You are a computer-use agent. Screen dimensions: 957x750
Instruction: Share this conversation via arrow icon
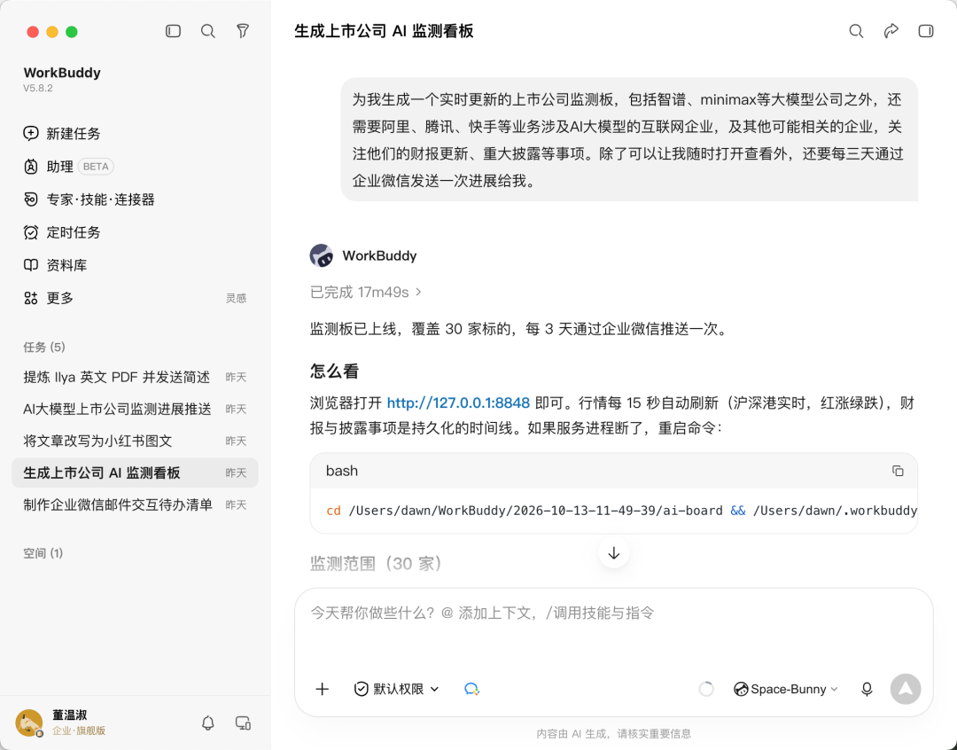[x=891, y=31]
